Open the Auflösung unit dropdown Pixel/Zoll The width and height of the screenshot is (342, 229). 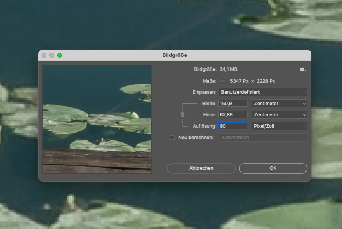click(x=279, y=126)
